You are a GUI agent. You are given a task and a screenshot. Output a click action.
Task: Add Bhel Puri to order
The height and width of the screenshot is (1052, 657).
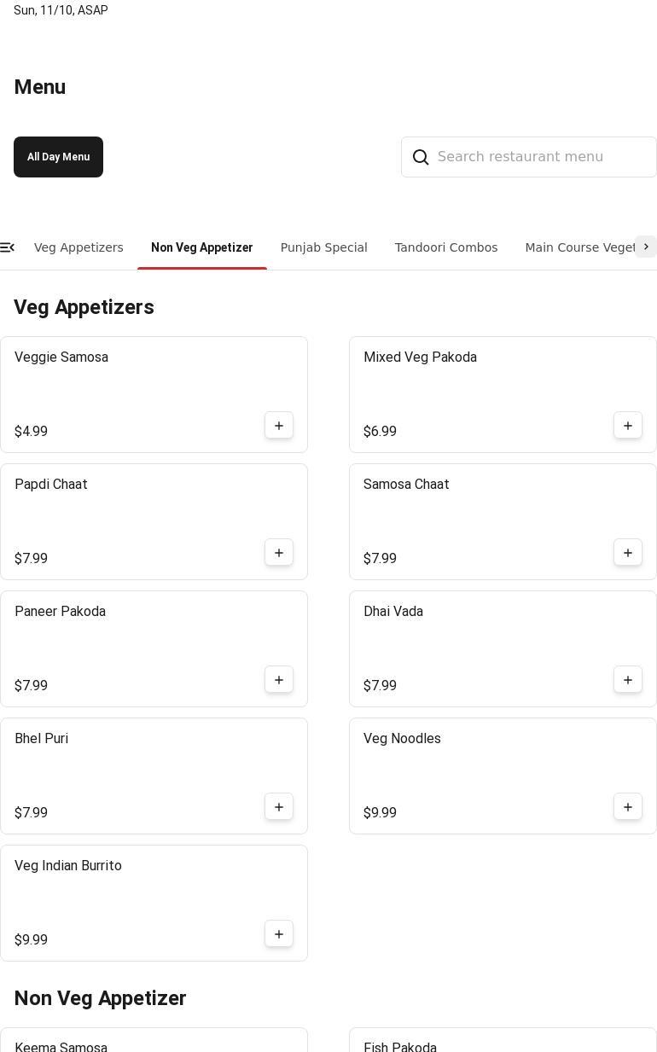point(279,807)
